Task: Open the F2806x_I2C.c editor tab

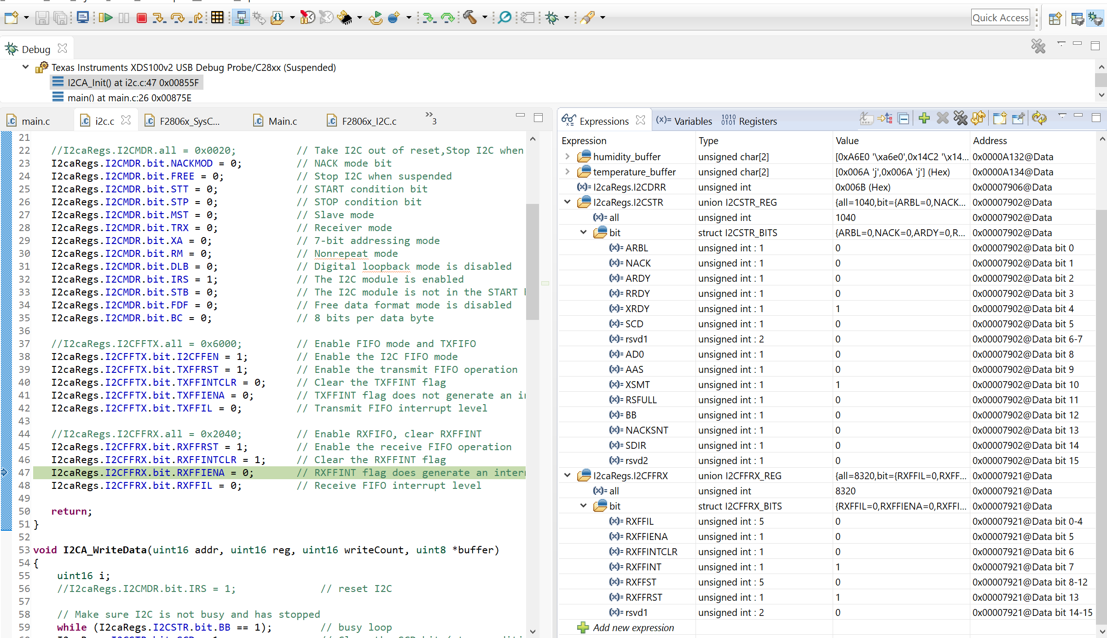Action: (x=368, y=121)
